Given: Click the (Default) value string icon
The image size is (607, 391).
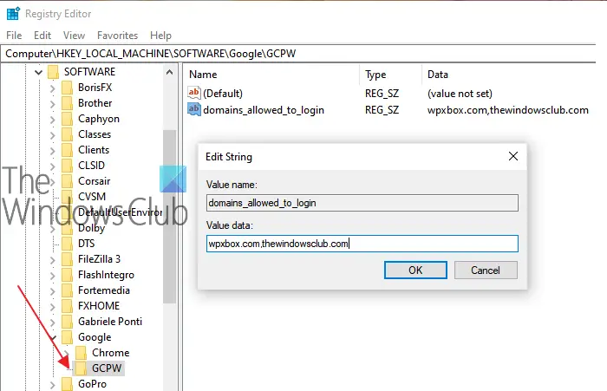Looking at the screenshot, I should 194,93.
